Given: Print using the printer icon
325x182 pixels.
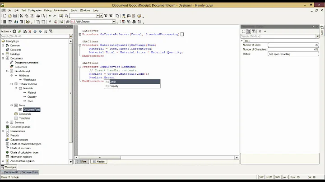Looking at the screenshot, I should point(38,16).
